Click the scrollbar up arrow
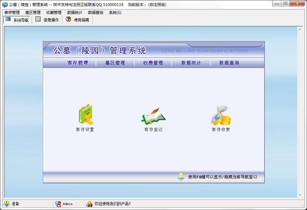This screenshot has height=210, width=307. 300,29
